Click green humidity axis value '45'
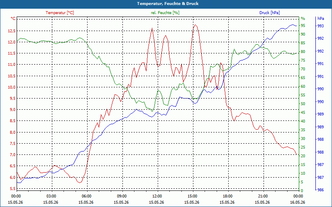This screenshot has width=332, height=207. [x=303, y=113]
